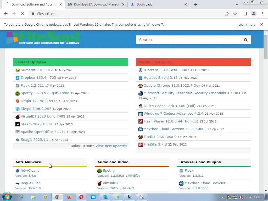Open the SnagIt 2023.1.1 link

[x=35, y=140]
